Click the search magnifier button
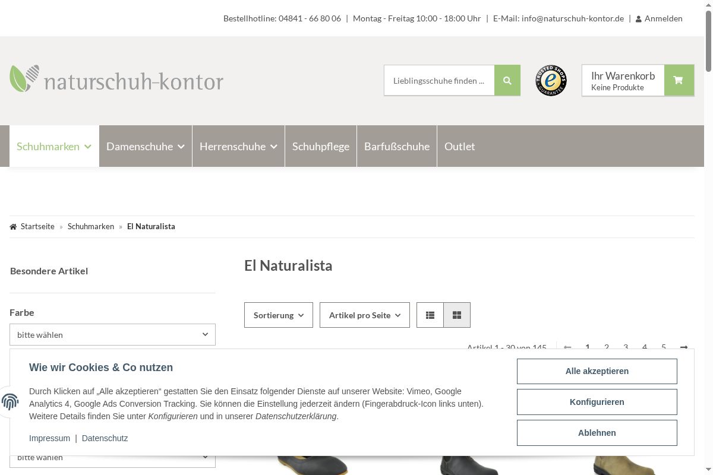The image size is (713, 475). coord(507,81)
